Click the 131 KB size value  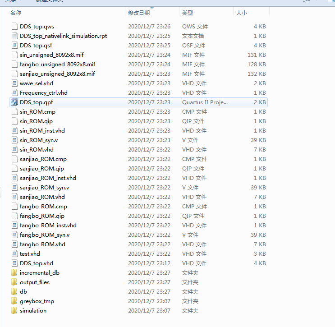257,55
